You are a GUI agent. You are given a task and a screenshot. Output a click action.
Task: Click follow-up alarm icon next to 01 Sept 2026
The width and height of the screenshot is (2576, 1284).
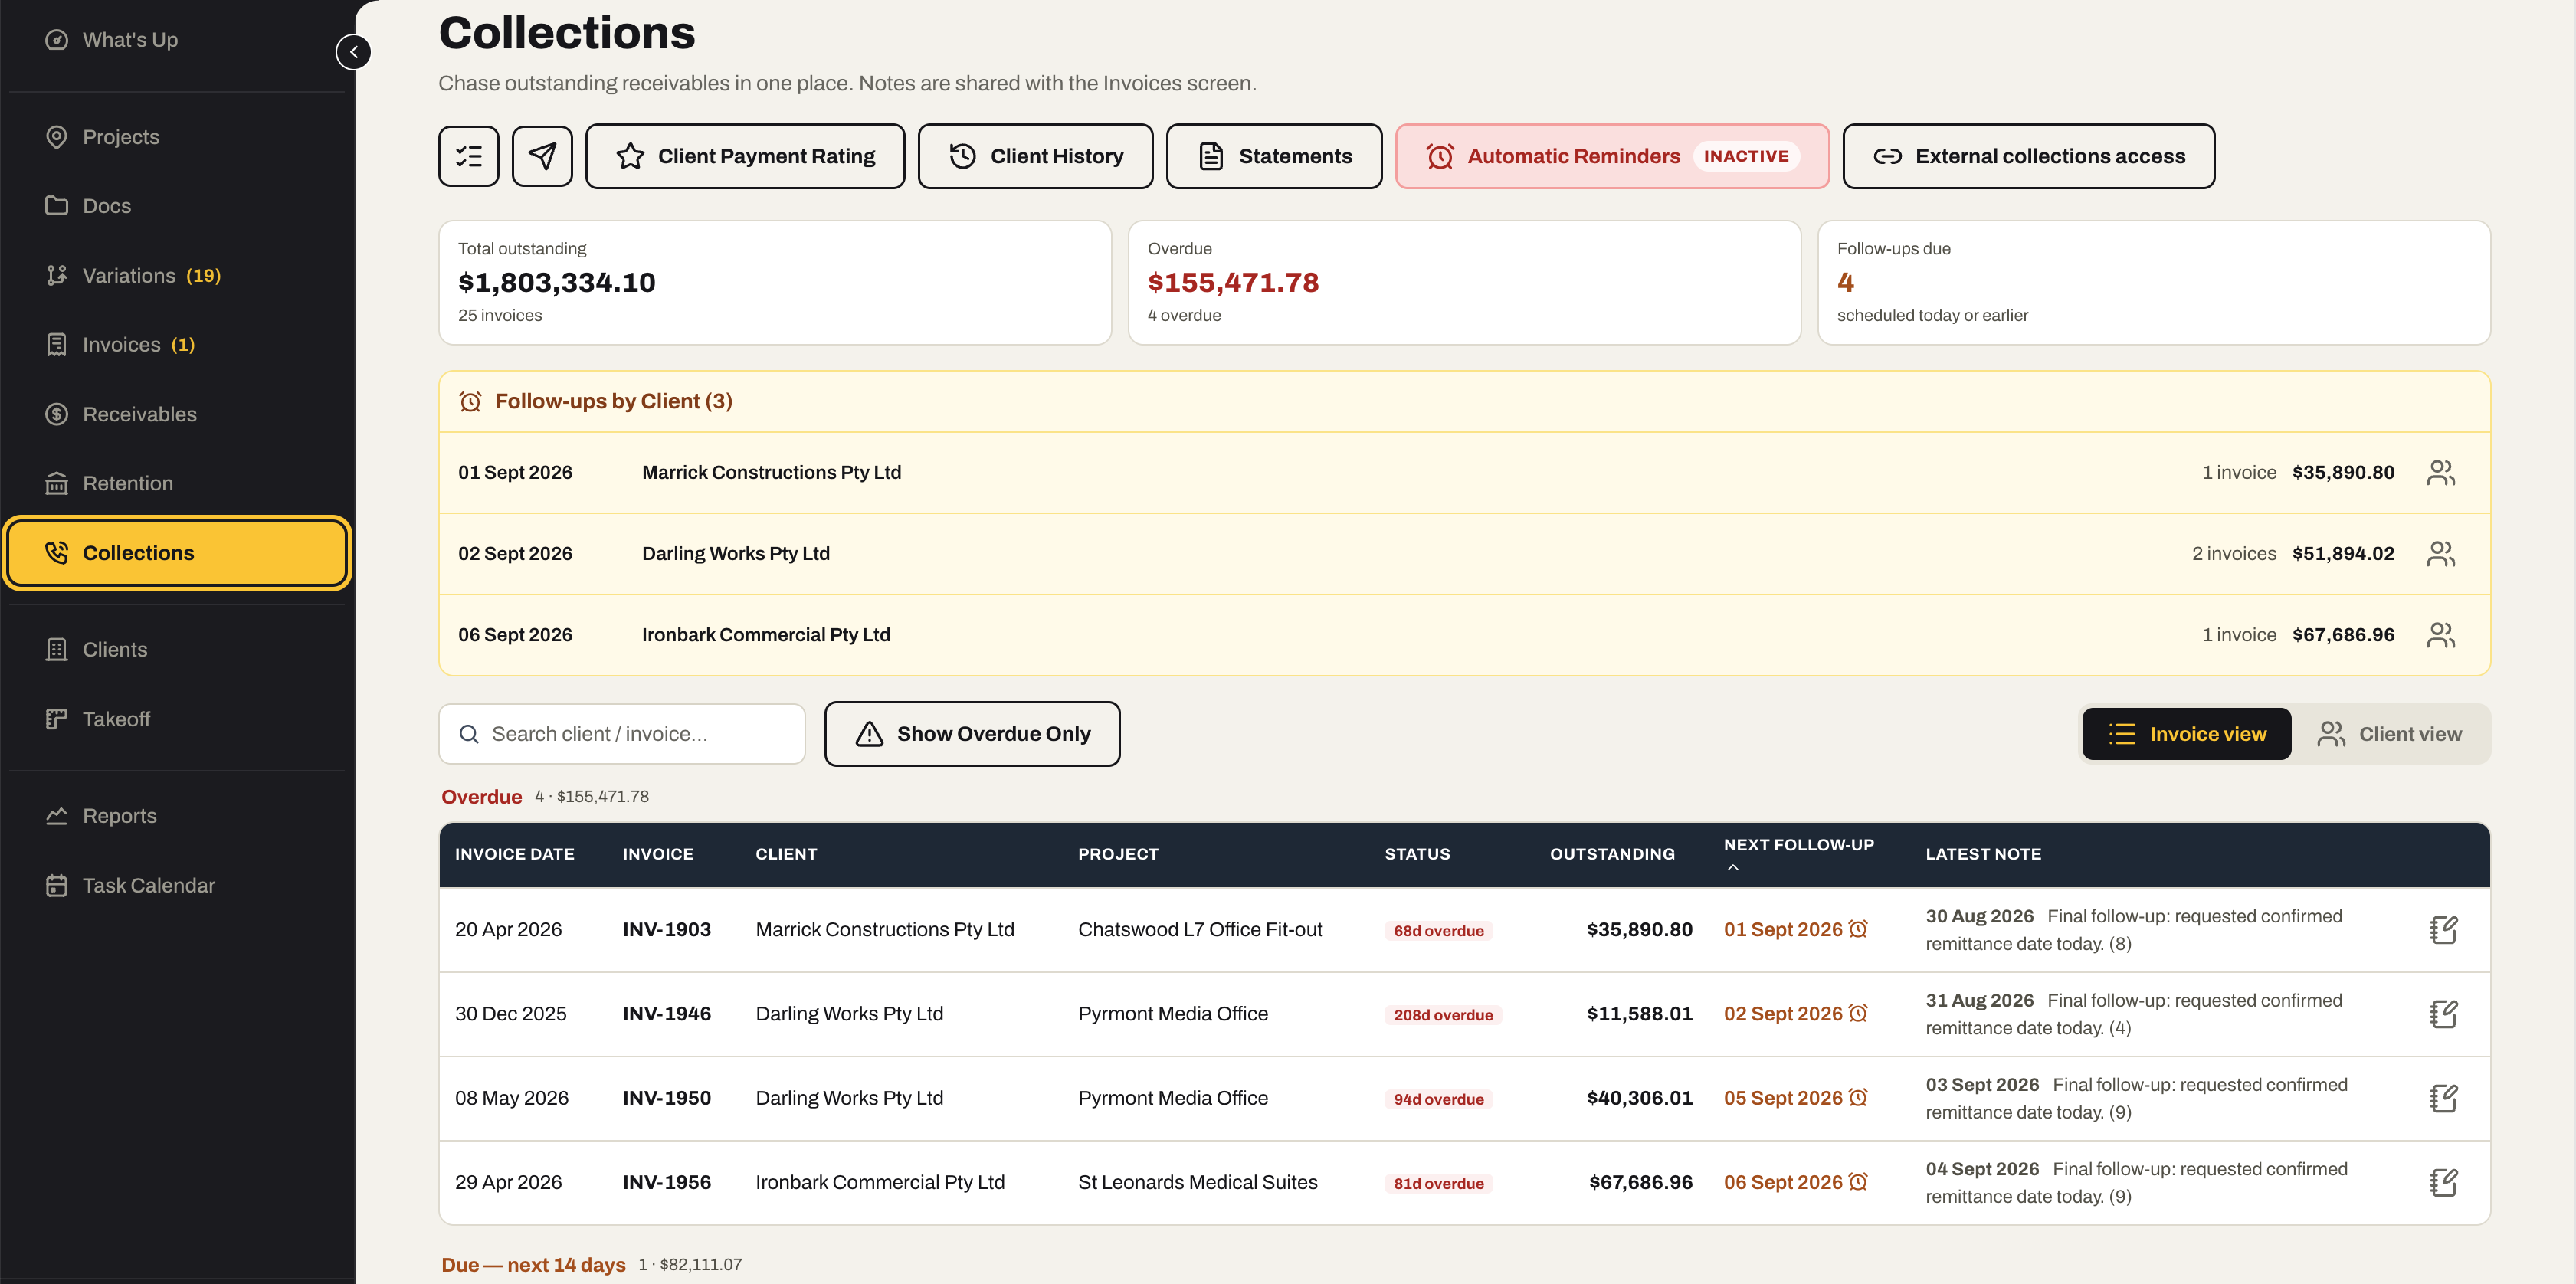click(1858, 929)
